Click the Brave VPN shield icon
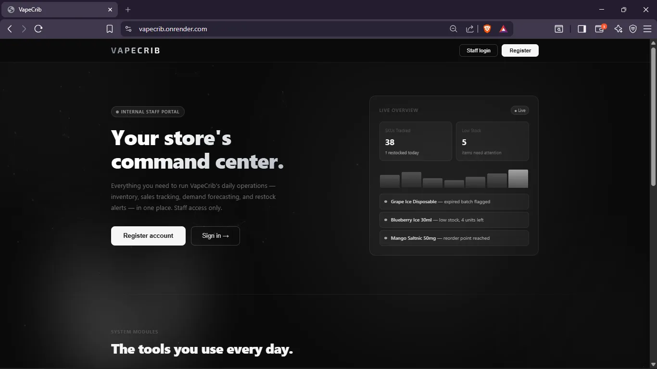The image size is (657, 369). [632, 29]
